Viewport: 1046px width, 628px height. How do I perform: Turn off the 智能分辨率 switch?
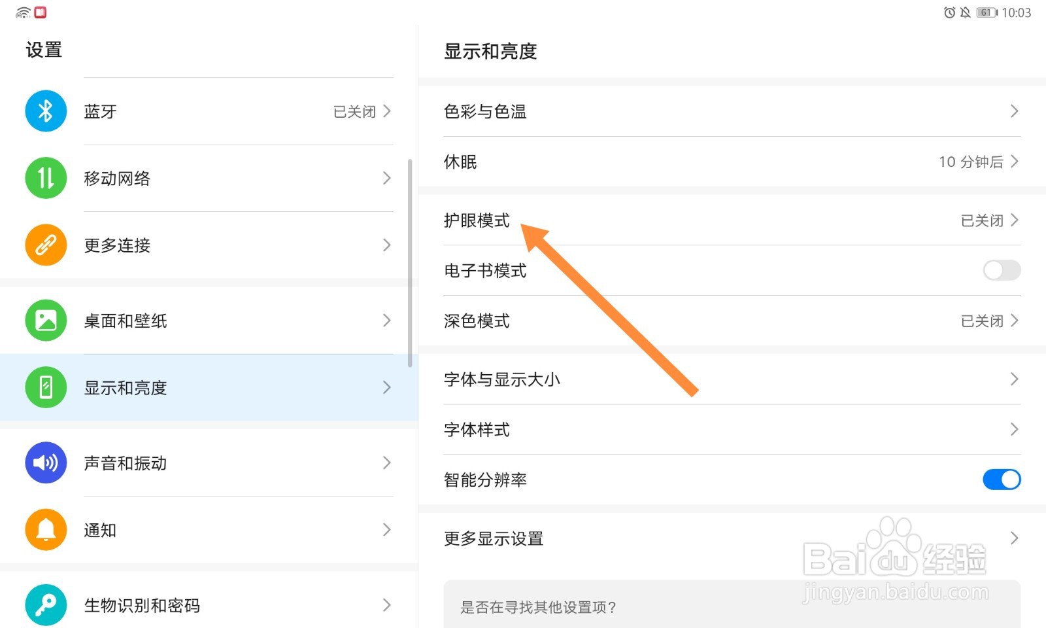pyautogui.click(x=1001, y=480)
